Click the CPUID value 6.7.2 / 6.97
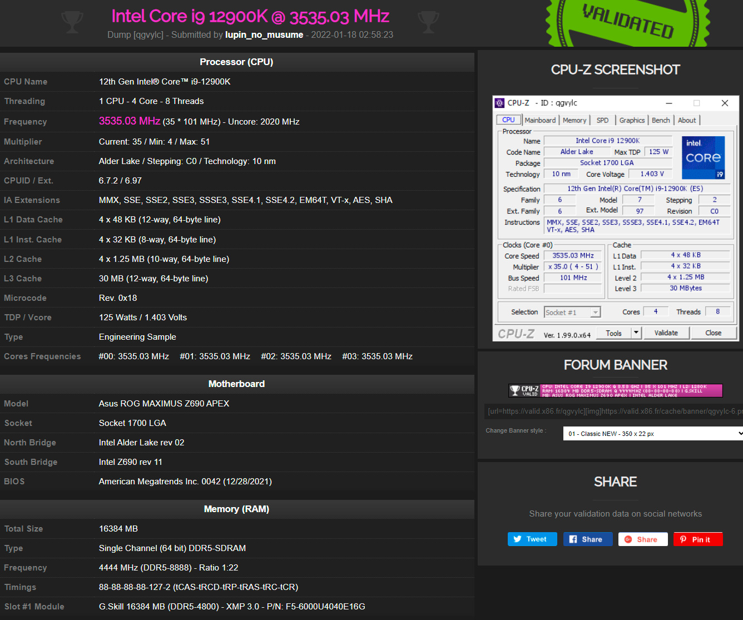Image resolution: width=743 pixels, height=620 pixels. [x=120, y=181]
